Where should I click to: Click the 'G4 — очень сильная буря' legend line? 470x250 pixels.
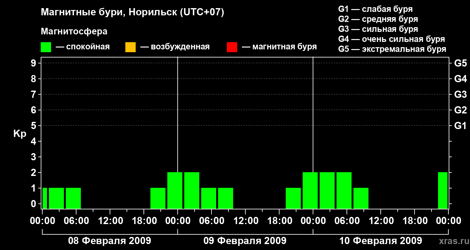391,39
